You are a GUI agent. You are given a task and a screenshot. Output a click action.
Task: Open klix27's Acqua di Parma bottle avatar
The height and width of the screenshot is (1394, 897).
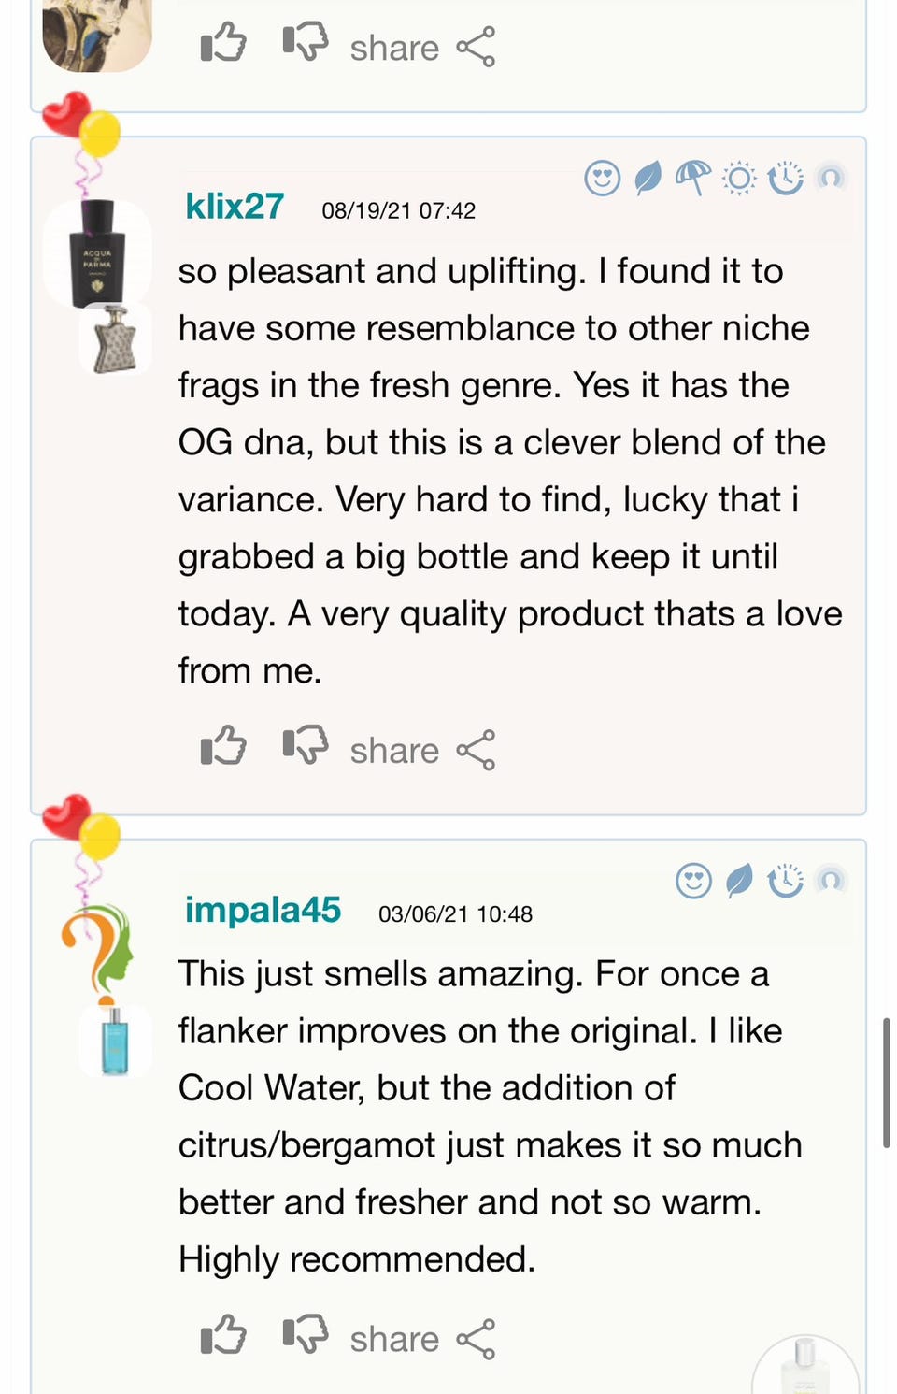pos(97,253)
